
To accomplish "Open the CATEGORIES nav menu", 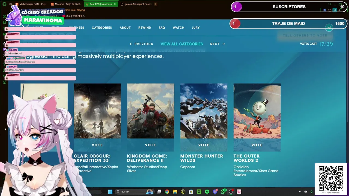I will (102, 27).
